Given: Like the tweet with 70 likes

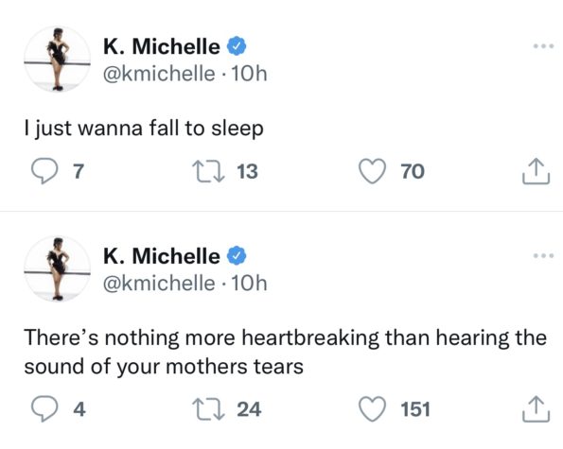Looking at the screenshot, I should click(x=373, y=171).
